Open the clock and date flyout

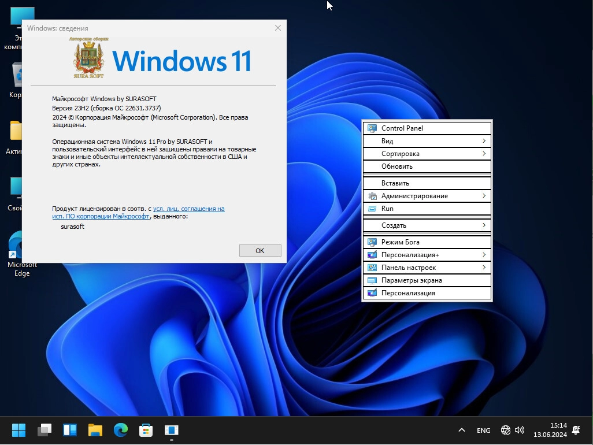point(550,430)
